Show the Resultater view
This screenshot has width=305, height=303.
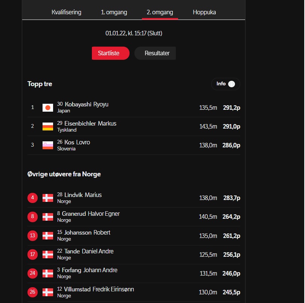tap(155, 53)
